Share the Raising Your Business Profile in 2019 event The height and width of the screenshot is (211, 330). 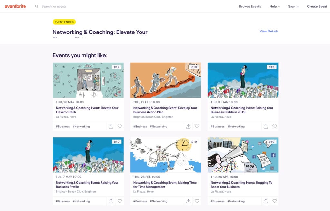tap(266, 126)
